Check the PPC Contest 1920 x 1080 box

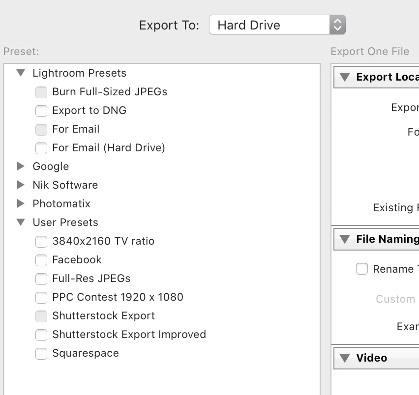pyautogui.click(x=41, y=298)
